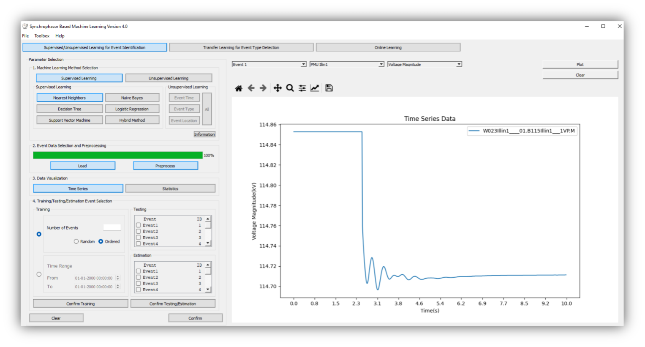Select the Random radio button
The width and height of the screenshot is (645, 347).
tap(76, 241)
